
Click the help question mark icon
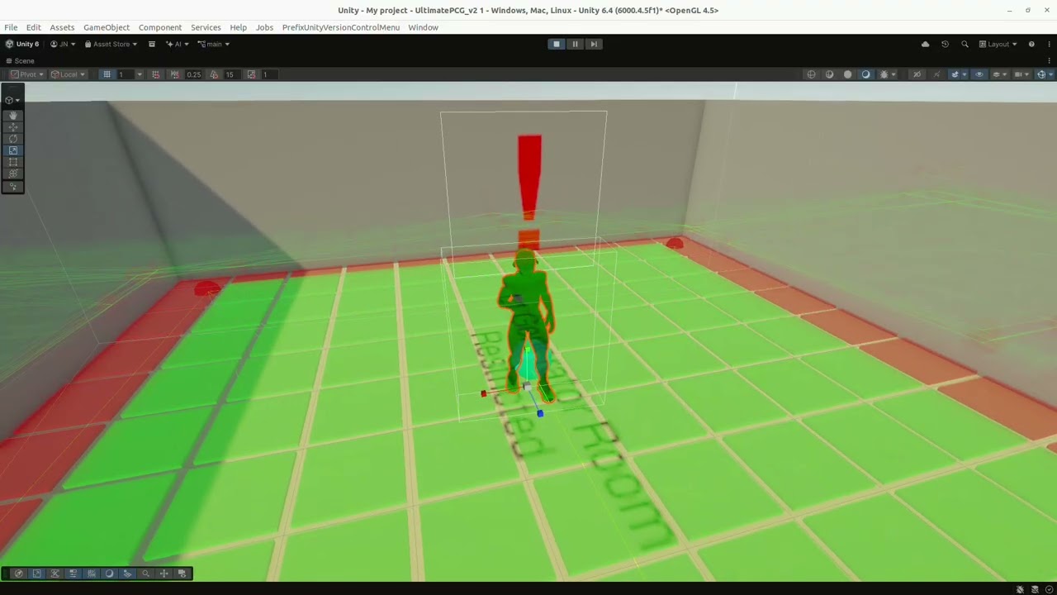click(x=1031, y=44)
